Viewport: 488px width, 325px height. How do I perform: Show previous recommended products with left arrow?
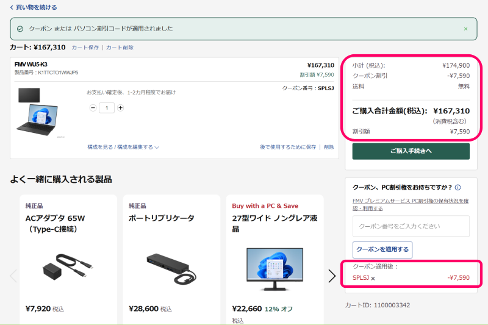(x=13, y=276)
